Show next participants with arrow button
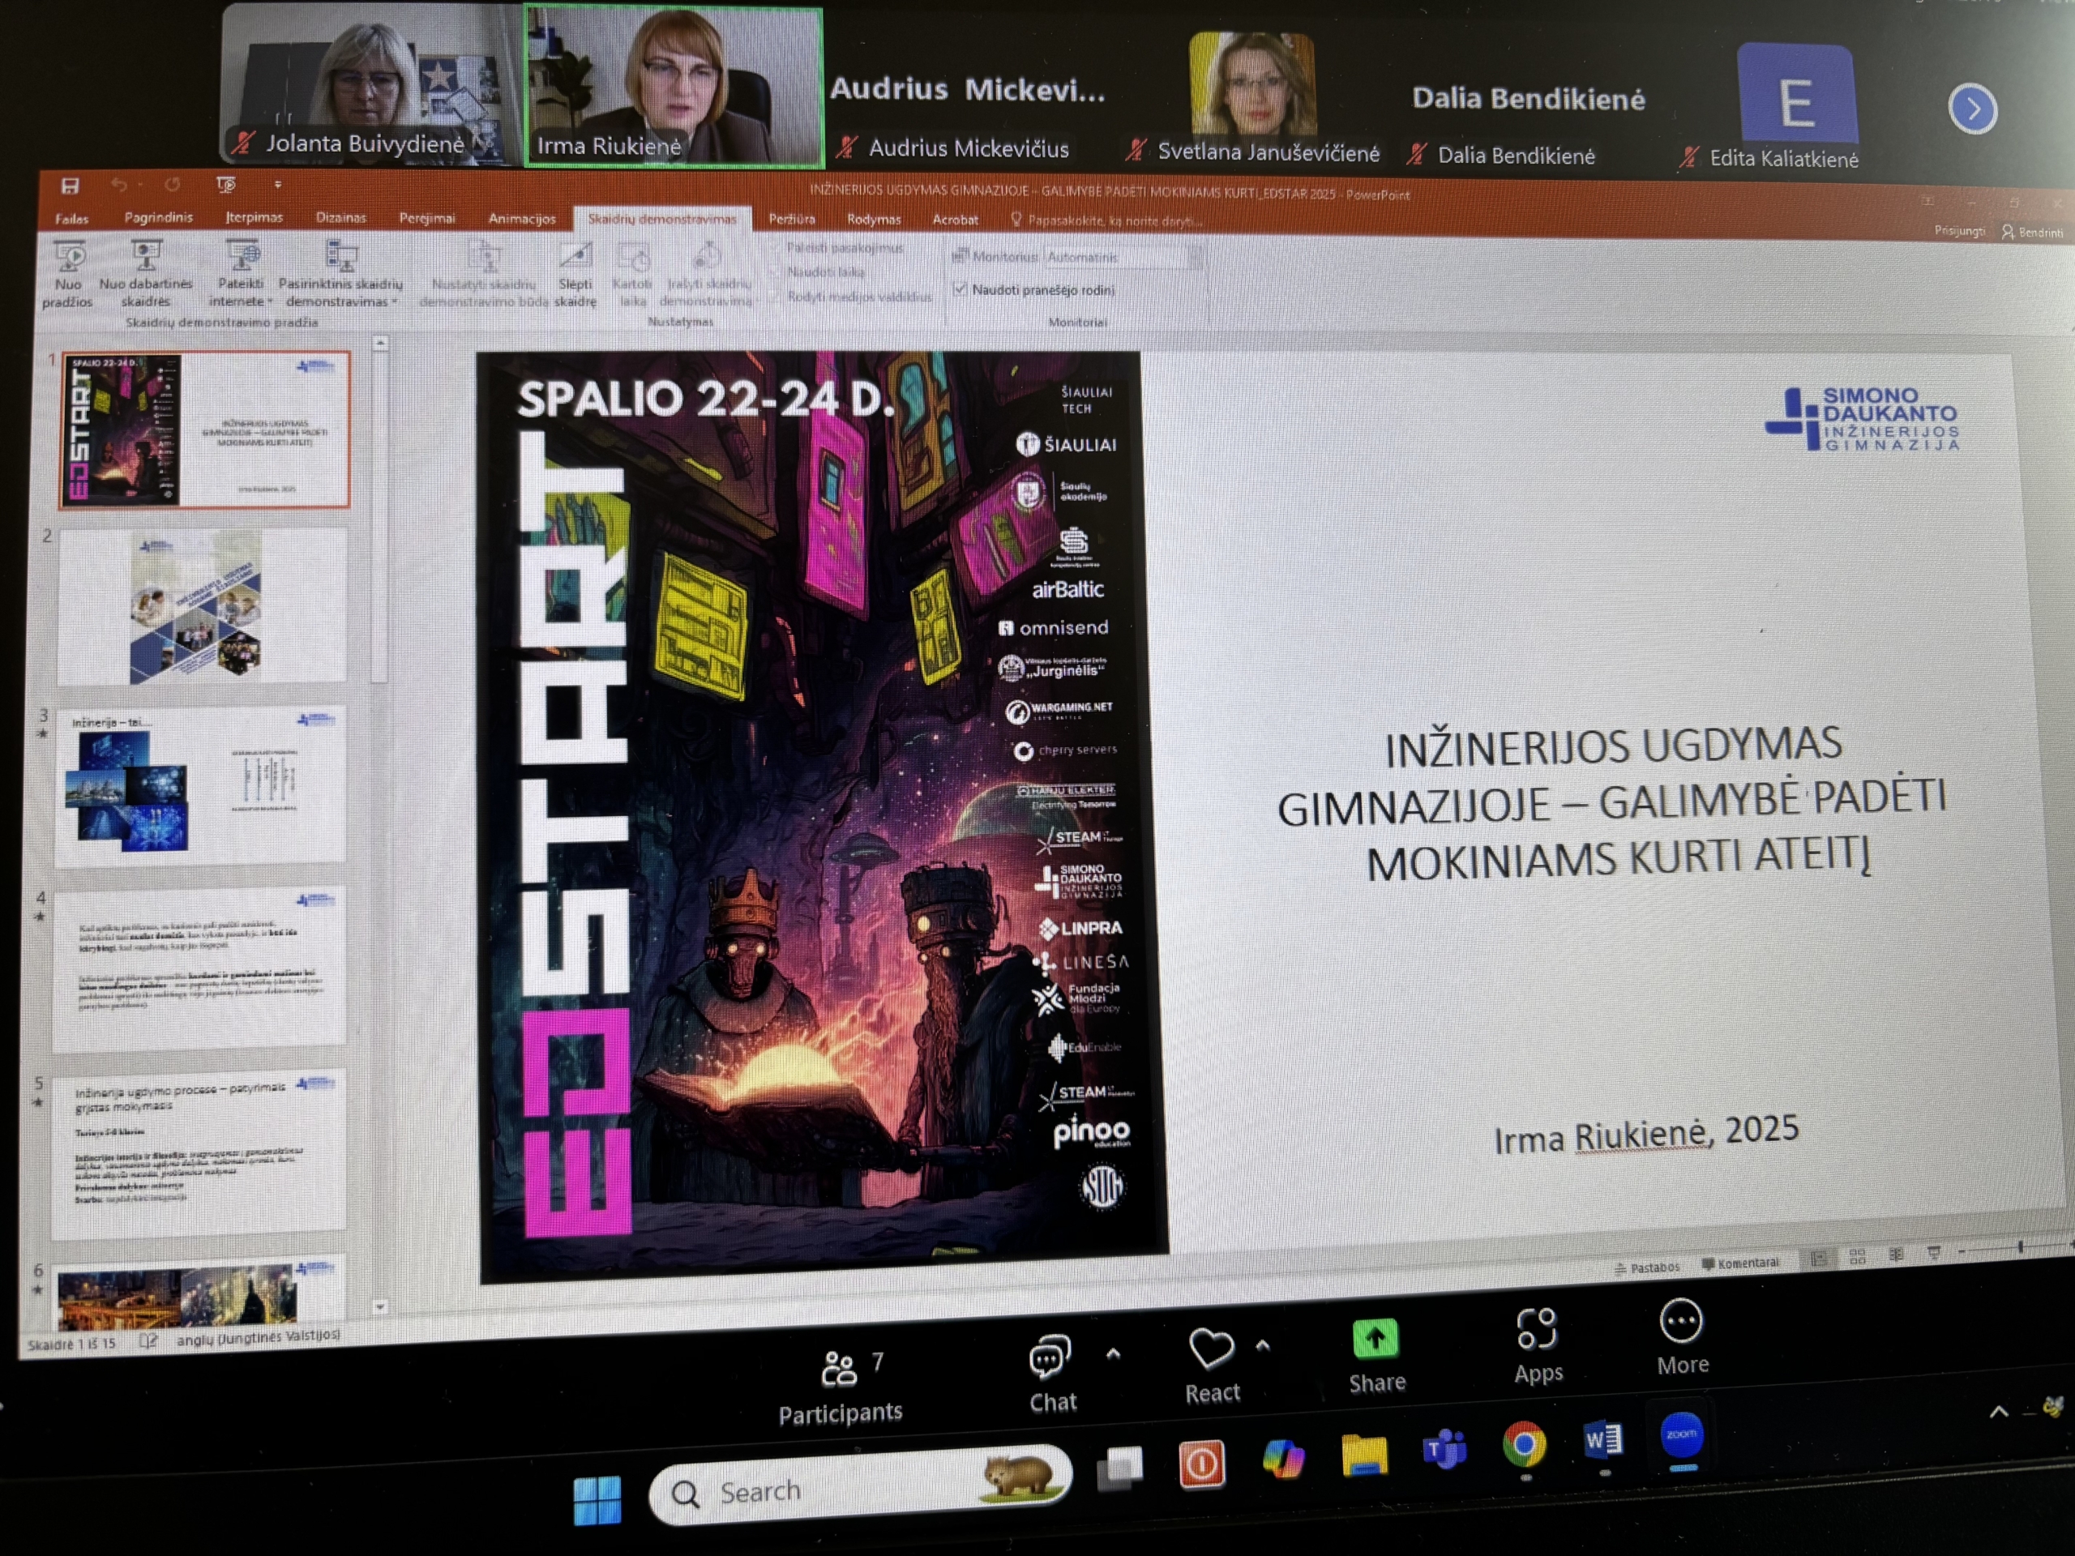This screenshot has height=1556, width=2075. (1972, 109)
